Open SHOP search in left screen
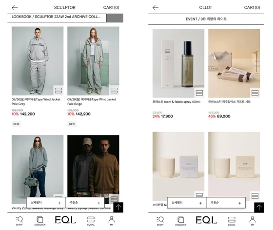The image size is (273, 230). point(19,221)
